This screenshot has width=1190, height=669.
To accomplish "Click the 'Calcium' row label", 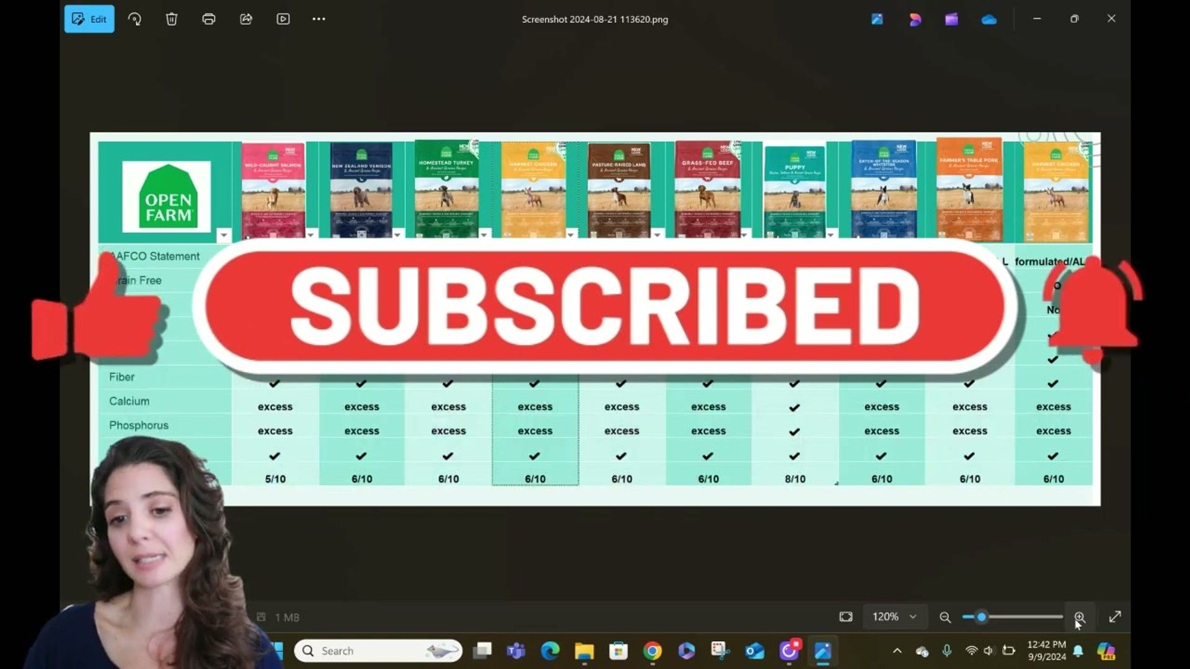I will click(129, 401).
